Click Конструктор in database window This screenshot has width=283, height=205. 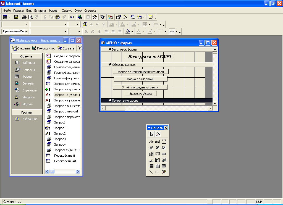pos(44,48)
